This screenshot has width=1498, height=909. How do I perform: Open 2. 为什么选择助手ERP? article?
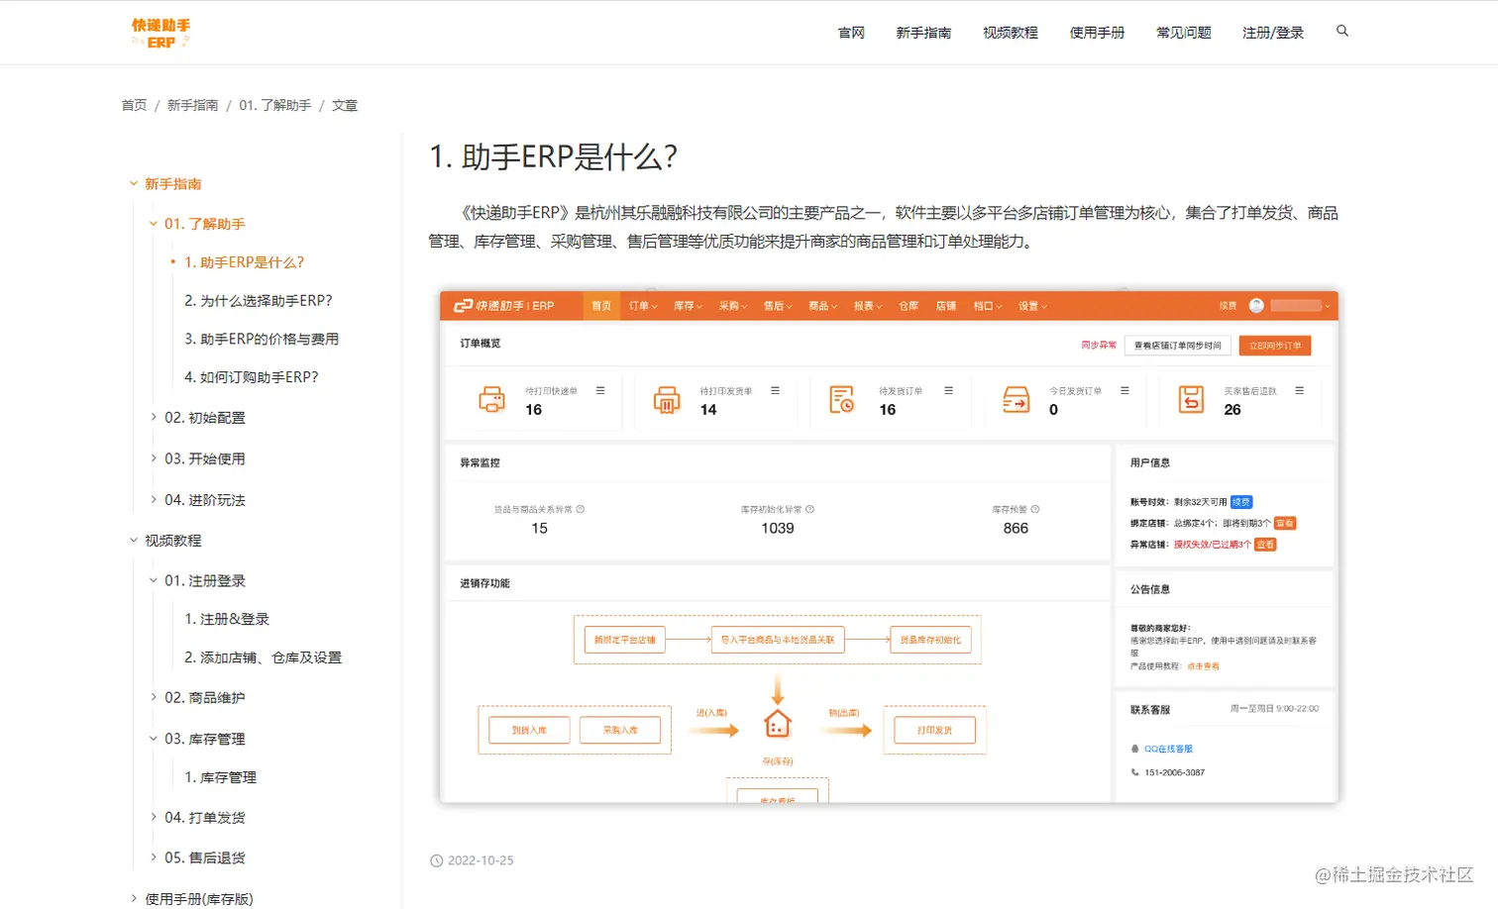tap(259, 300)
